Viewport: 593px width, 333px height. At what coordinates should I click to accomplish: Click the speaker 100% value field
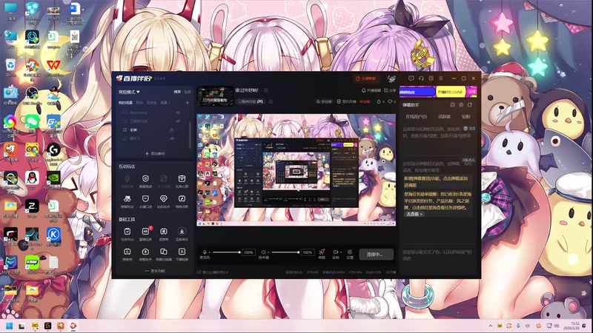308,252
